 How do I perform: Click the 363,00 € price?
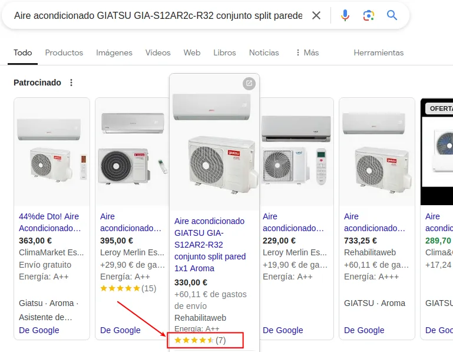[x=35, y=241]
